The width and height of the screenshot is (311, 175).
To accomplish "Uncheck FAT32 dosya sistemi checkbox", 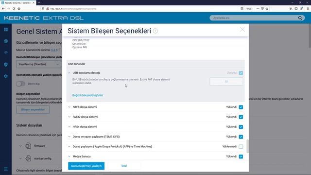I will tap(241, 117).
